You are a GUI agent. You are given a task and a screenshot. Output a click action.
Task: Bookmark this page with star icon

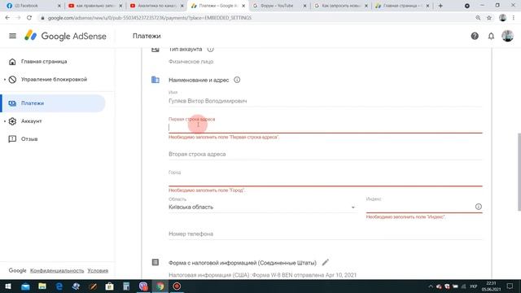click(x=489, y=18)
